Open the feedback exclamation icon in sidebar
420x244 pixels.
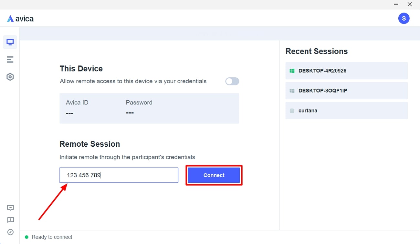point(10,220)
